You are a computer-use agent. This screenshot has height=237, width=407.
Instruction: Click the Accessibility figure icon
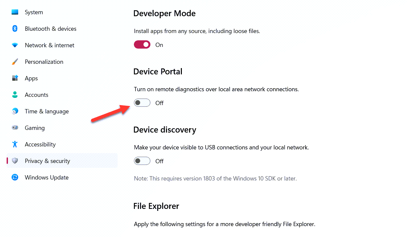(x=15, y=144)
